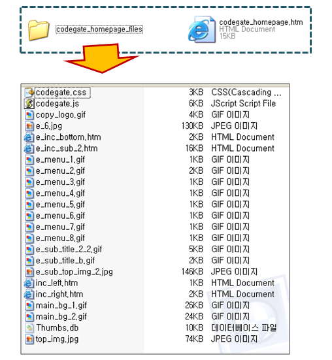Select the inc_left.htm file name
The height and width of the screenshot is (360, 332).
(x=57, y=283)
